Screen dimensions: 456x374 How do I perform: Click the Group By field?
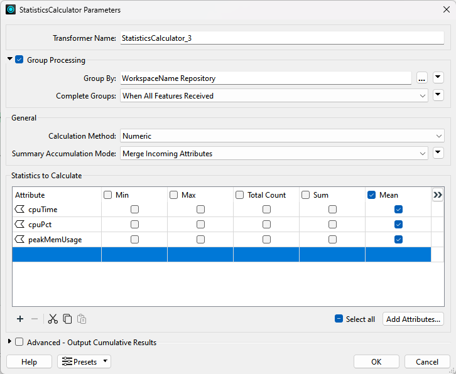(266, 78)
